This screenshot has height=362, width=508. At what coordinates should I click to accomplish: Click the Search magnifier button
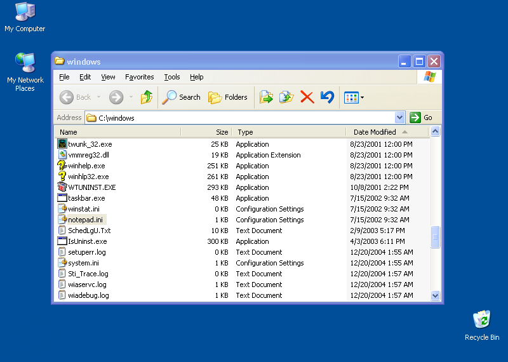[182, 97]
